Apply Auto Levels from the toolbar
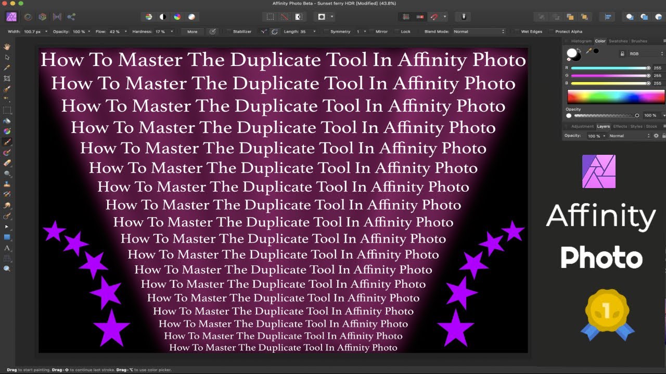The image size is (666, 374). pos(149,17)
